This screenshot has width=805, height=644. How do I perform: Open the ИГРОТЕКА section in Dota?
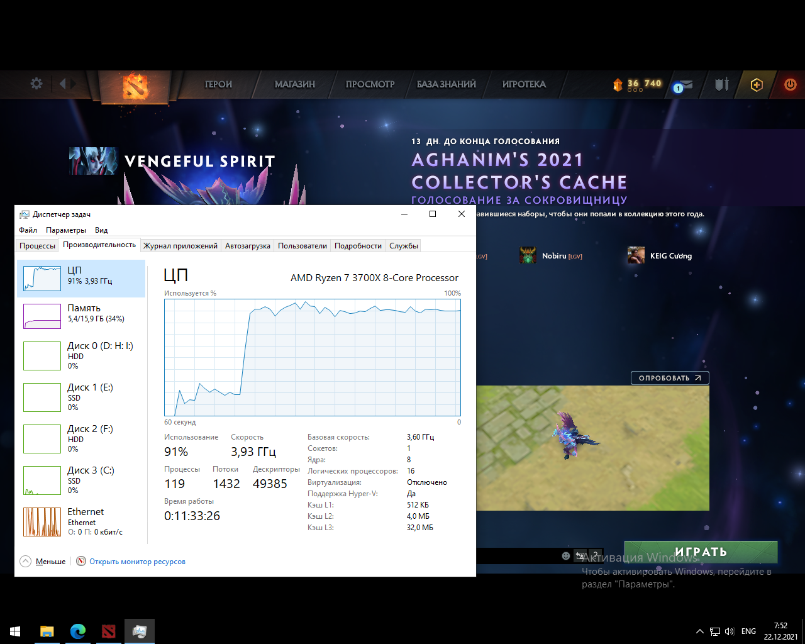[524, 84]
